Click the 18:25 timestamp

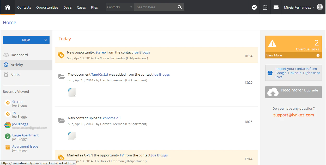click(248, 122)
